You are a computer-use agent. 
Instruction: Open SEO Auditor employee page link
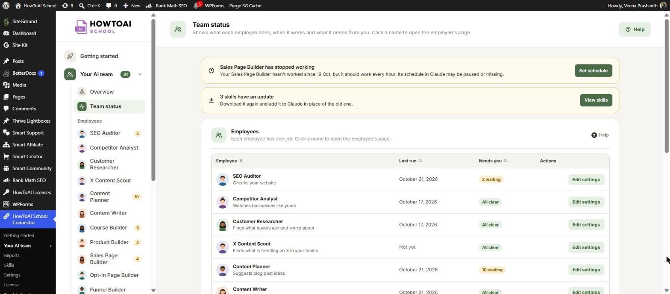coord(247,176)
